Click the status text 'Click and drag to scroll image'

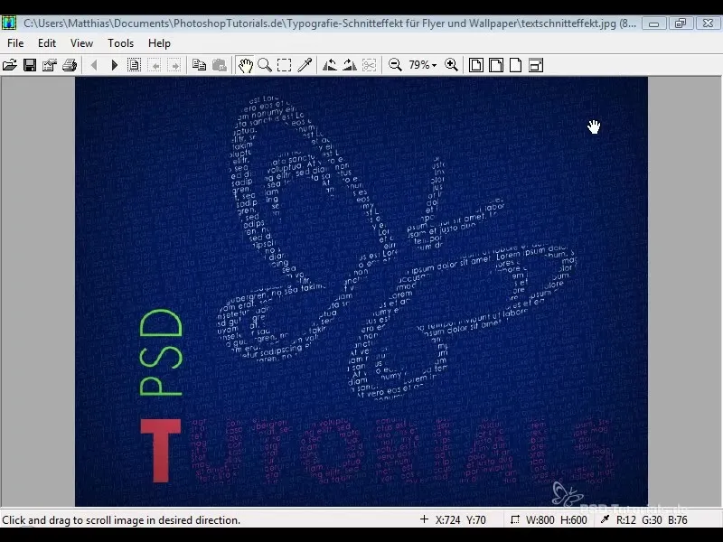coord(121,520)
